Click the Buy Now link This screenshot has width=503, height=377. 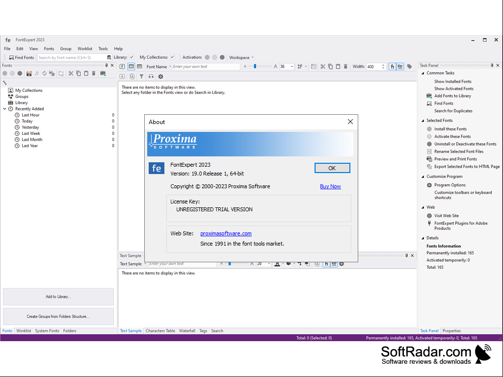pos(330,186)
